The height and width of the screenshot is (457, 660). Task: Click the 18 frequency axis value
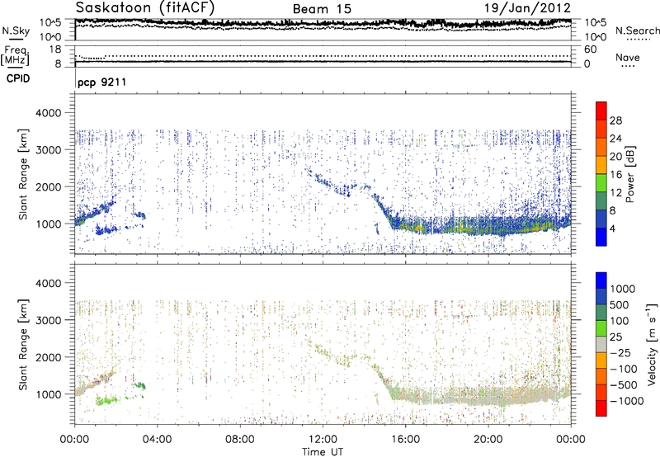55,49
